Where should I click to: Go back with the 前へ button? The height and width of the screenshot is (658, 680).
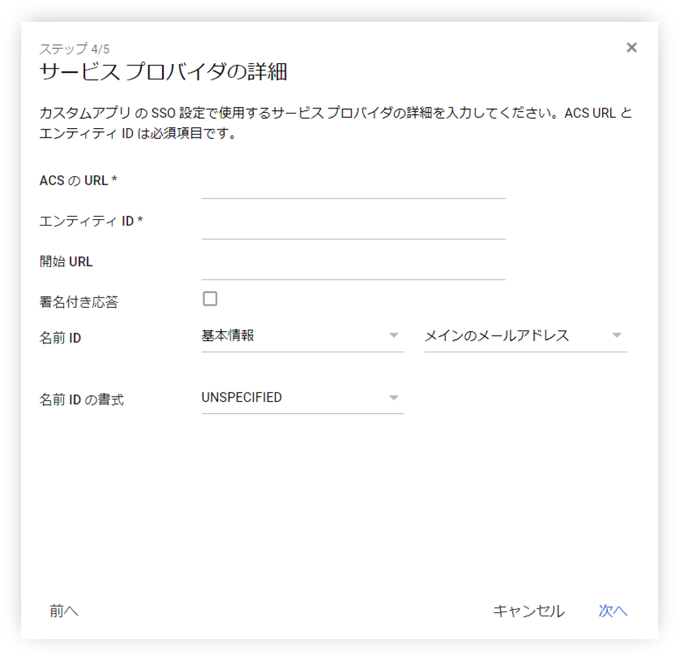pyautogui.click(x=64, y=611)
